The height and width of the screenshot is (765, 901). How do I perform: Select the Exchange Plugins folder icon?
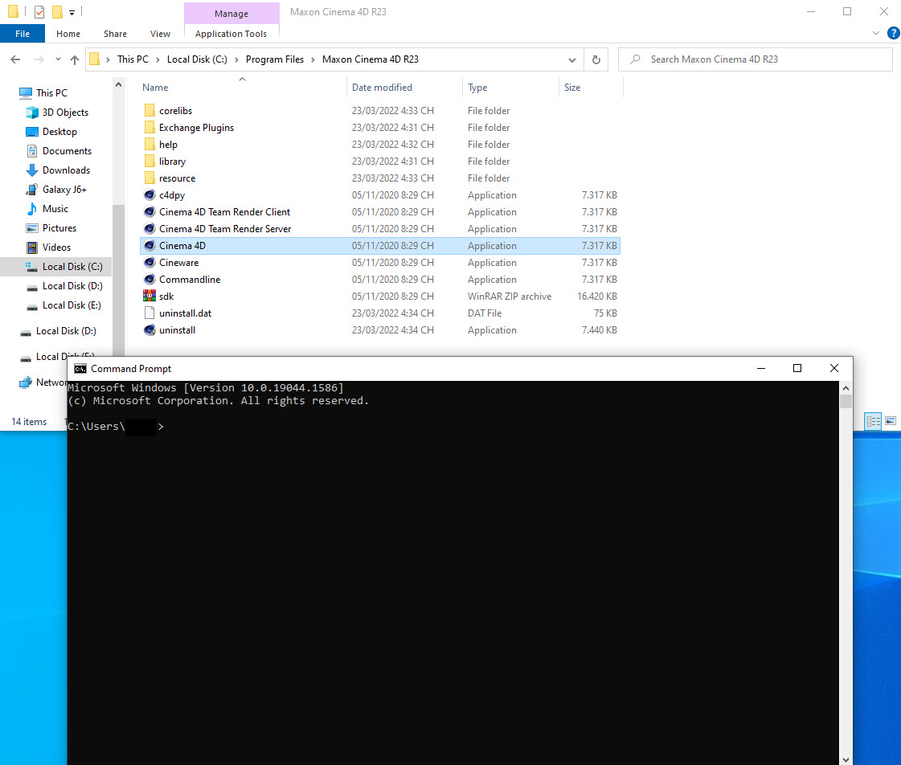(149, 128)
